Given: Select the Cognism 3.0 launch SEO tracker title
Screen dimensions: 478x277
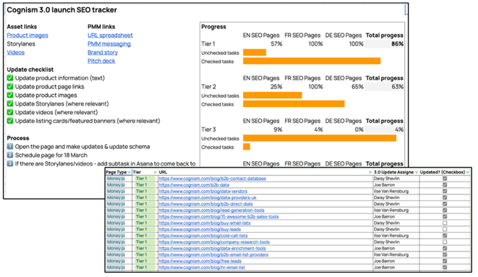Looking at the screenshot, I should click(x=62, y=10).
